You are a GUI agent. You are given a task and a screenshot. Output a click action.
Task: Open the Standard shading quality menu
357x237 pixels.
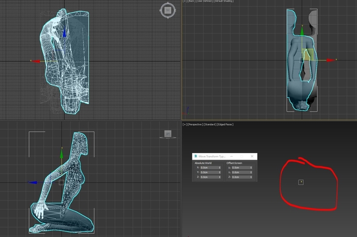tap(210, 125)
